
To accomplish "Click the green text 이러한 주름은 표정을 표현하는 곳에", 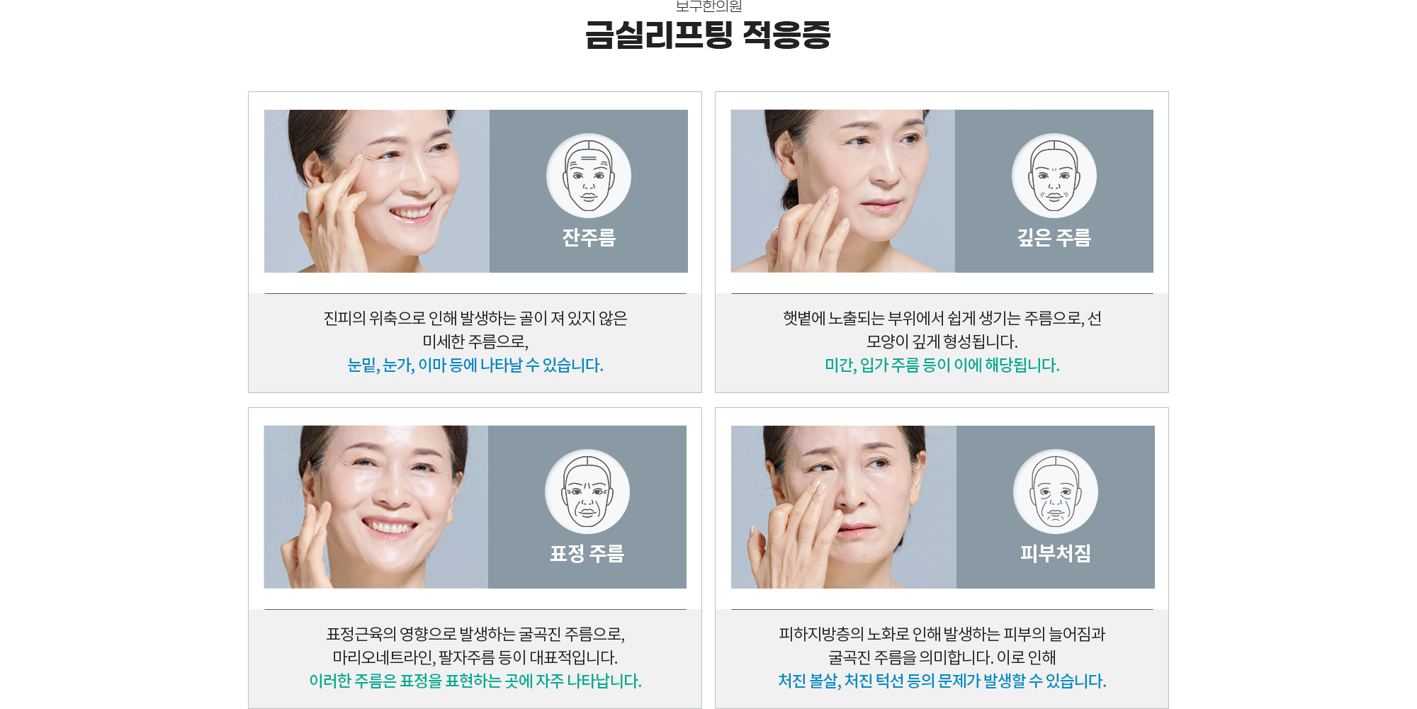I will [421, 681].
